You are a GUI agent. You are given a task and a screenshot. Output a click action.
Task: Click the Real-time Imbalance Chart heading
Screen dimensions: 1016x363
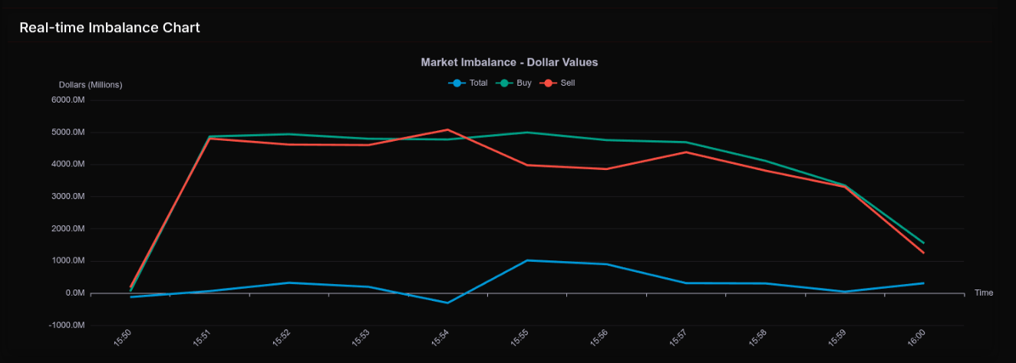coord(110,28)
